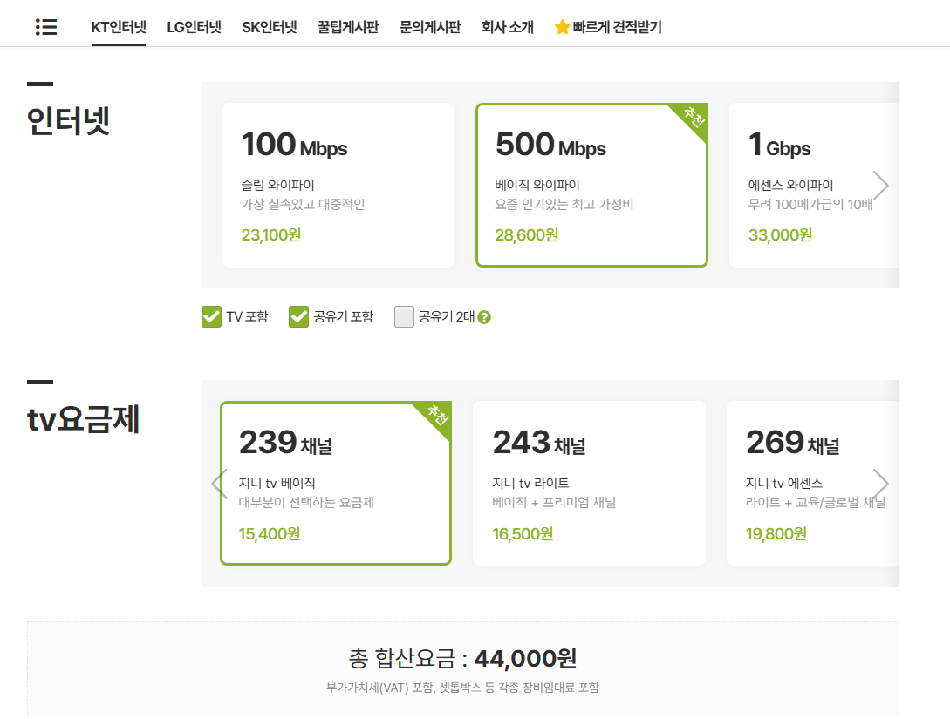Uncheck the TV 포함 checkbox
950x719 pixels.
[x=211, y=316]
